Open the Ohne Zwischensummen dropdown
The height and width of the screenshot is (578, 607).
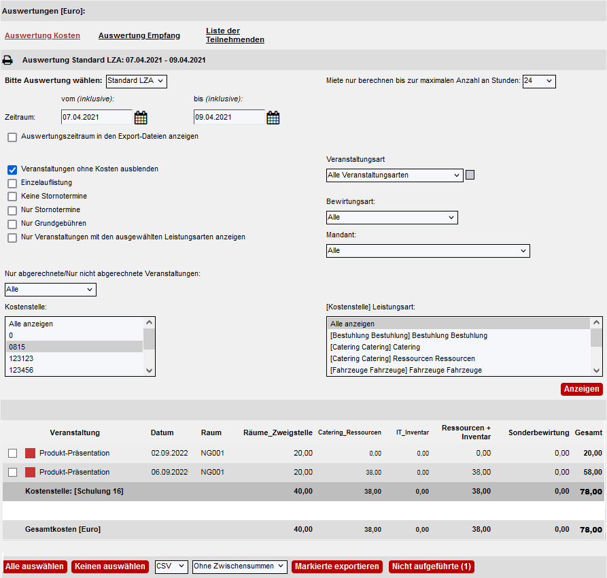(x=240, y=566)
